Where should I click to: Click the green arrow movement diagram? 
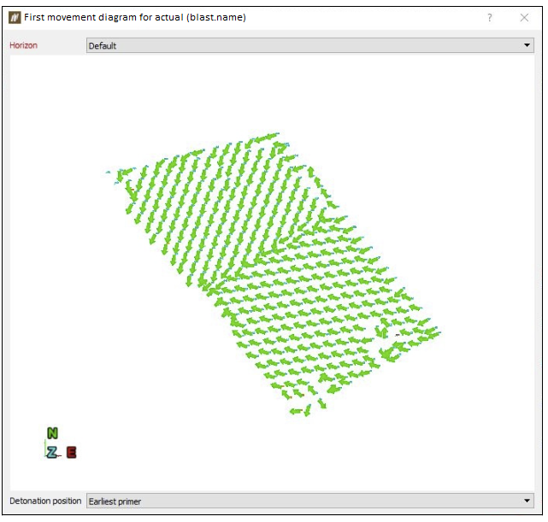273,275
